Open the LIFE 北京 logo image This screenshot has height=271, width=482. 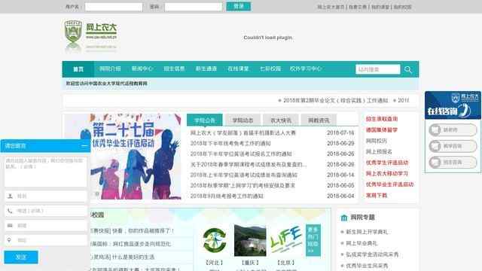coord(286,240)
